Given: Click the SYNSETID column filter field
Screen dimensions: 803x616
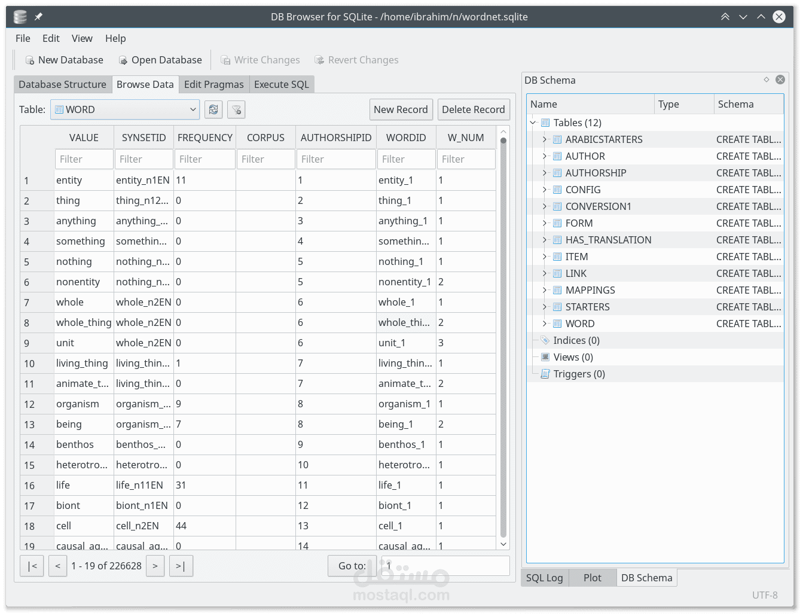Looking at the screenshot, I should pyautogui.click(x=144, y=159).
